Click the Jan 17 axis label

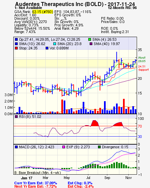point(27,178)
